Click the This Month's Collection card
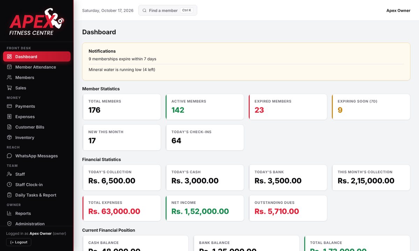Viewport: 419px width, 251px height. (371, 178)
